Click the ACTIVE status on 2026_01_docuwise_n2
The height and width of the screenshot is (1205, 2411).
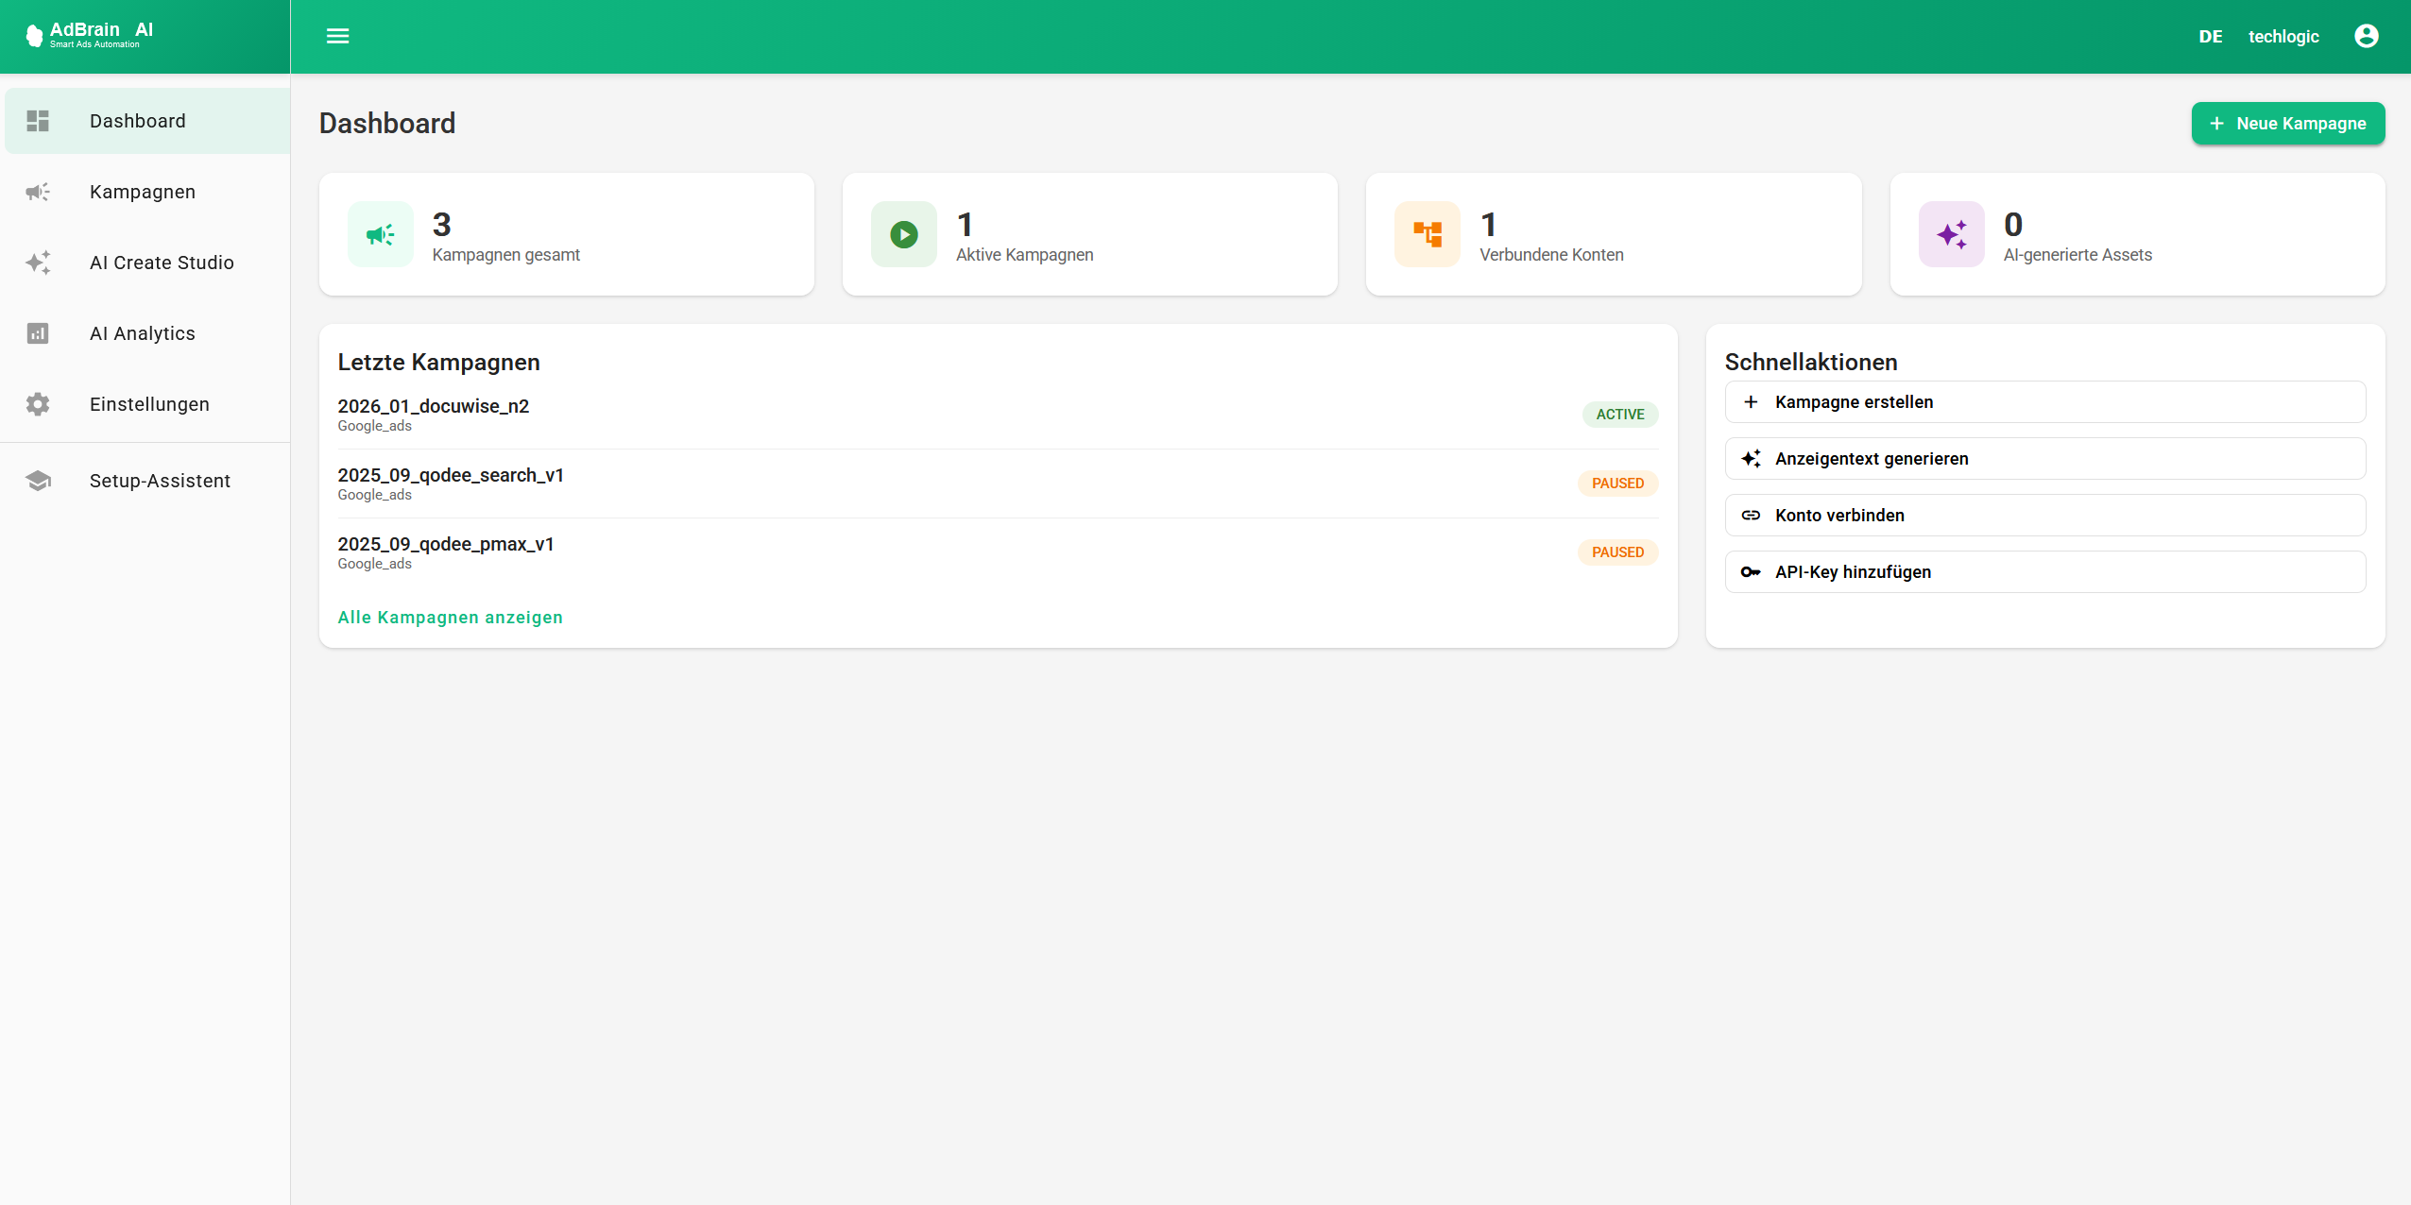tap(1618, 414)
